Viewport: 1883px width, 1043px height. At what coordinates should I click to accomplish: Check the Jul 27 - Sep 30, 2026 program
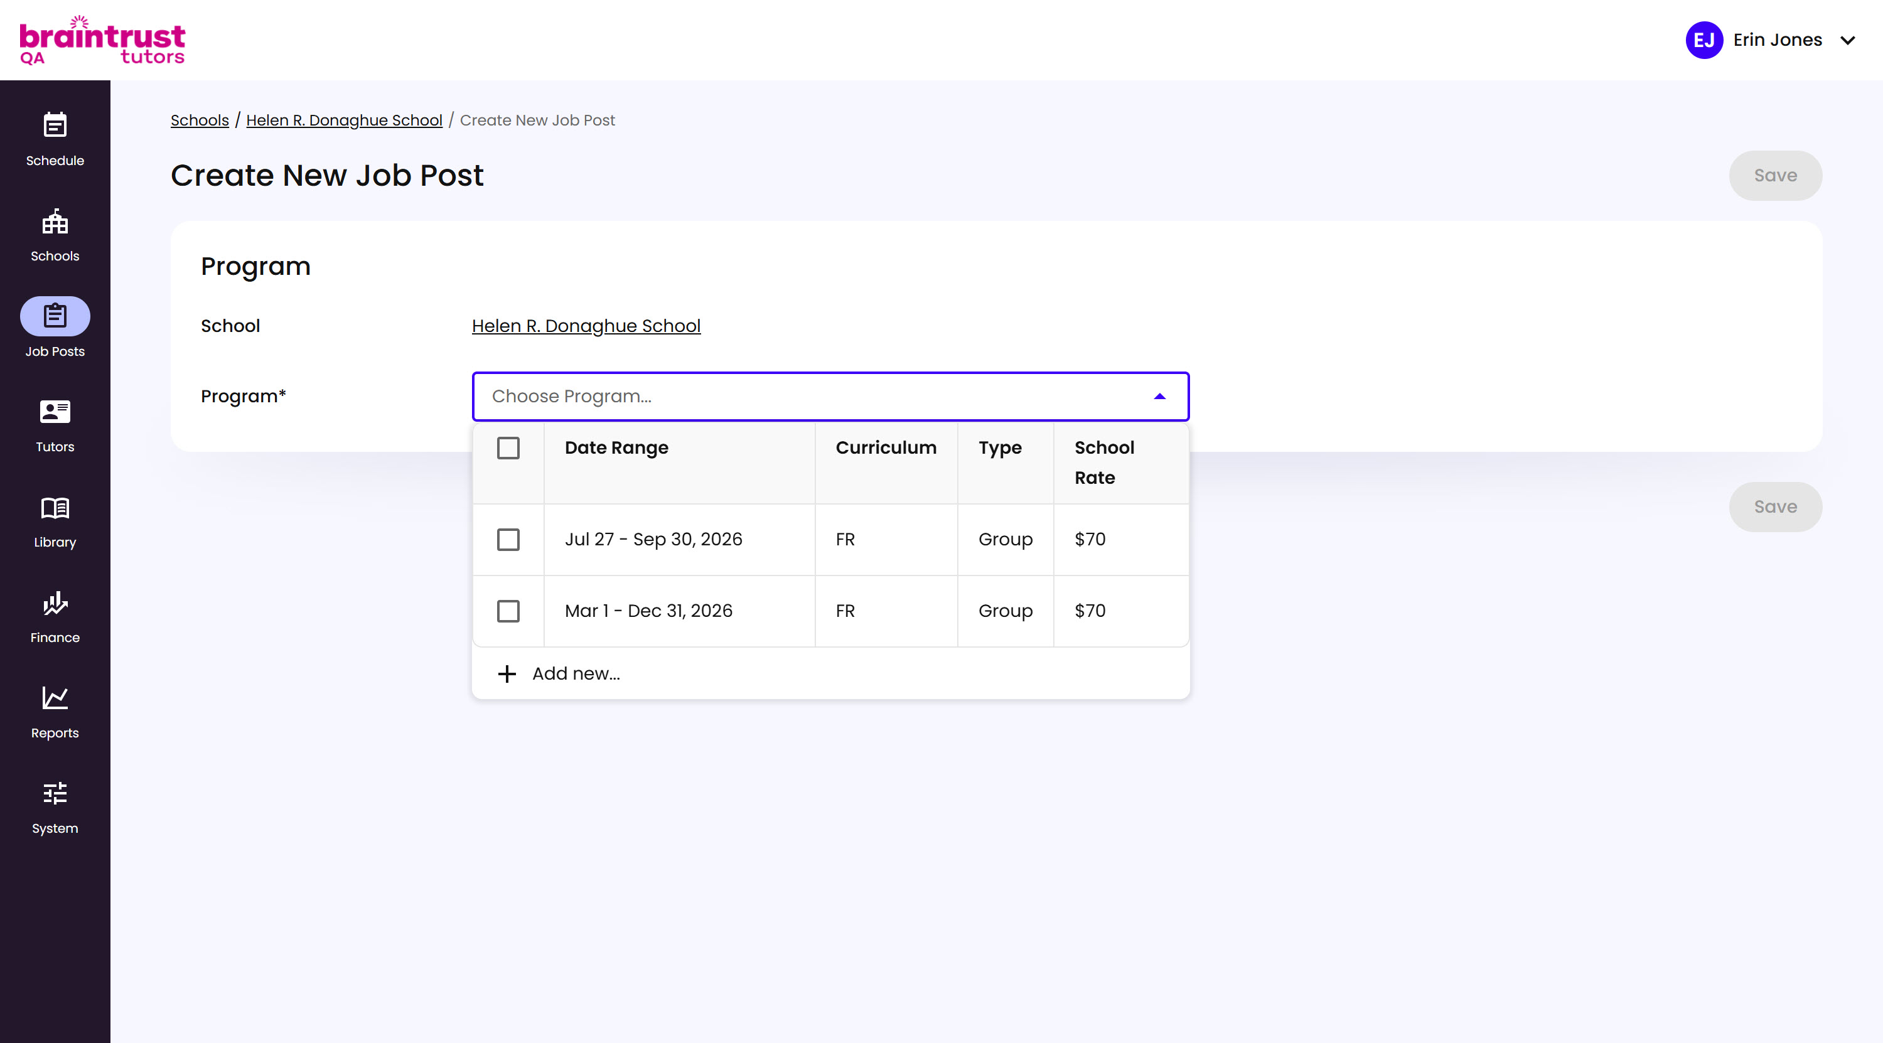pos(508,540)
